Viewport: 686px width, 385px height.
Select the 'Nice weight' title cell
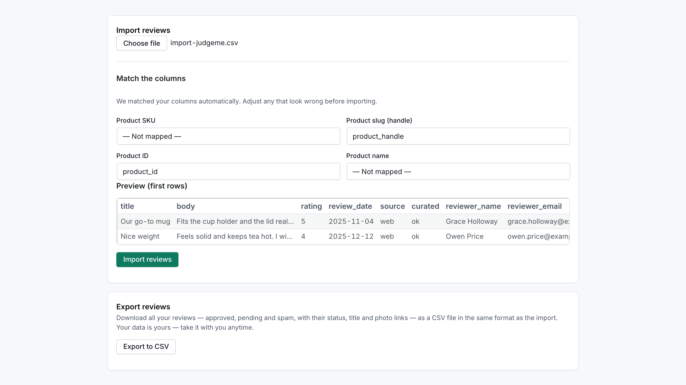145,236
